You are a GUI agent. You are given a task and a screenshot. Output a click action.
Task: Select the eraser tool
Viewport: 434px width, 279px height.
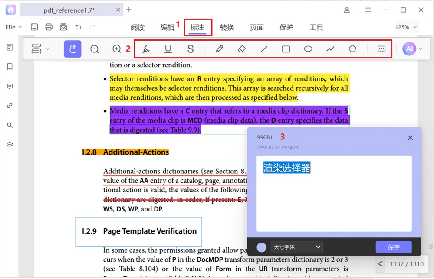pyautogui.click(x=242, y=49)
